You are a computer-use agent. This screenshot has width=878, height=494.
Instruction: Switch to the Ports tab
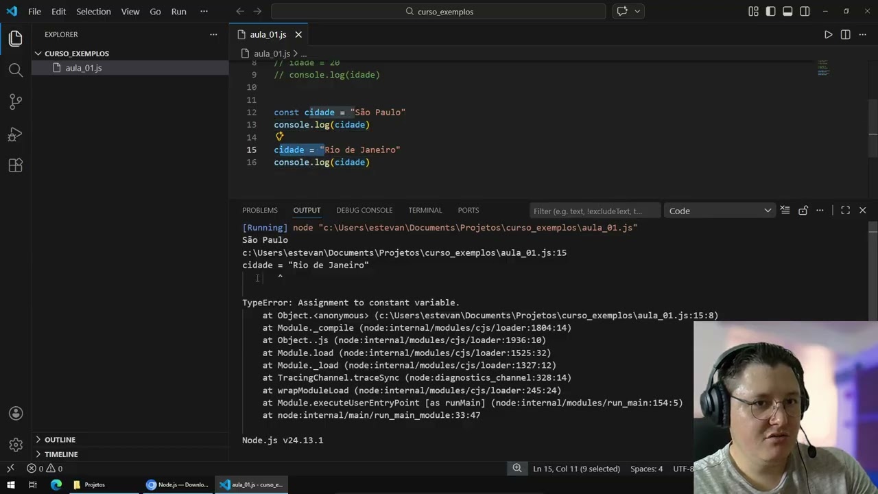click(x=468, y=210)
